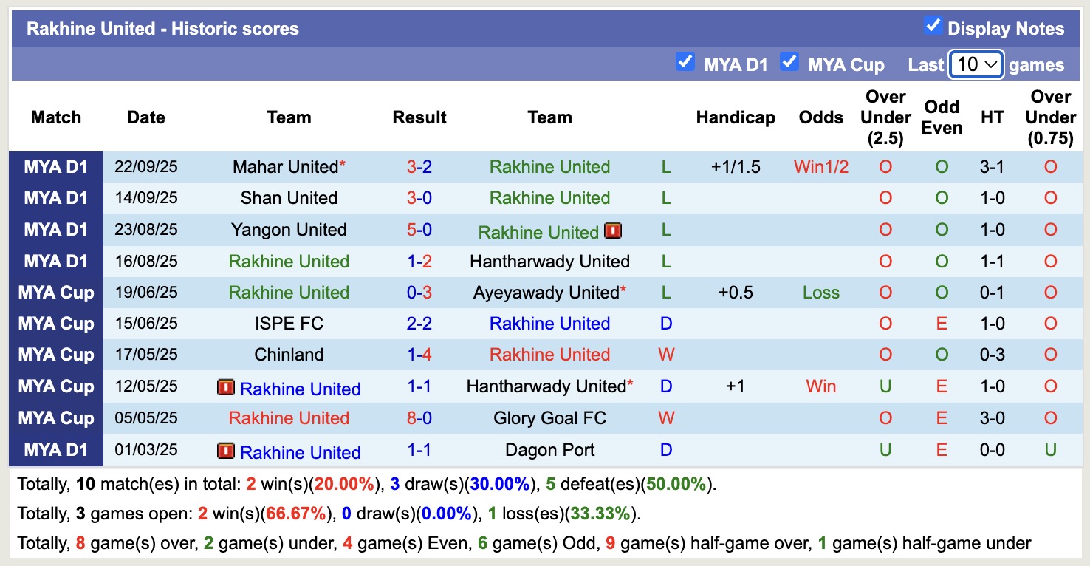
Task: Click red card icon in Dagon Port match
Action: [x=226, y=451]
